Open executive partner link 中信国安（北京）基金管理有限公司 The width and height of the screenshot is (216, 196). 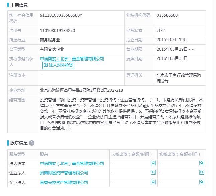click(x=72, y=59)
